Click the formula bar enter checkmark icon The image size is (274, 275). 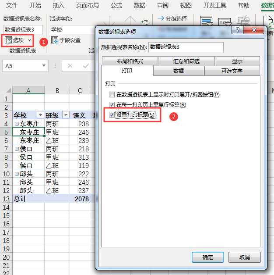pyautogui.click(x=85, y=66)
